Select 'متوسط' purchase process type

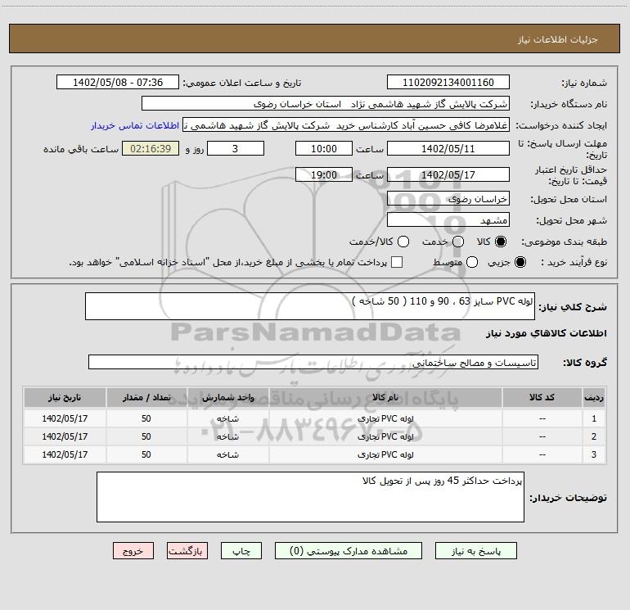[458, 262]
